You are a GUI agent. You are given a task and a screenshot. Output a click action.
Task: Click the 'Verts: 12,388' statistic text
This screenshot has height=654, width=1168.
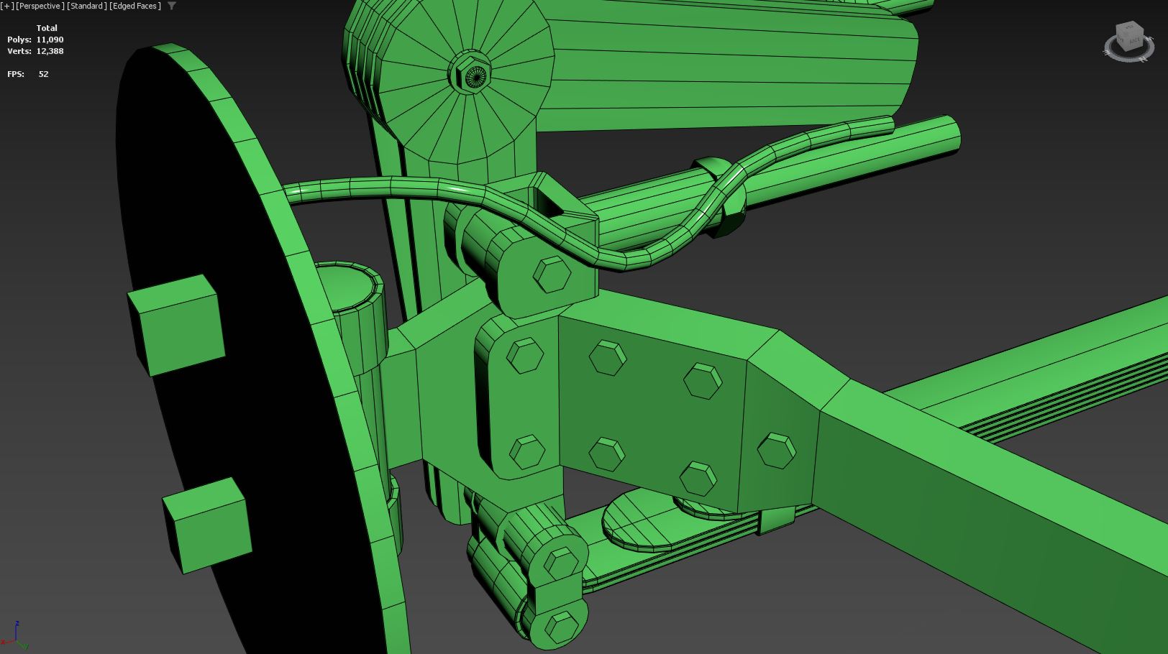click(x=35, y=51)
